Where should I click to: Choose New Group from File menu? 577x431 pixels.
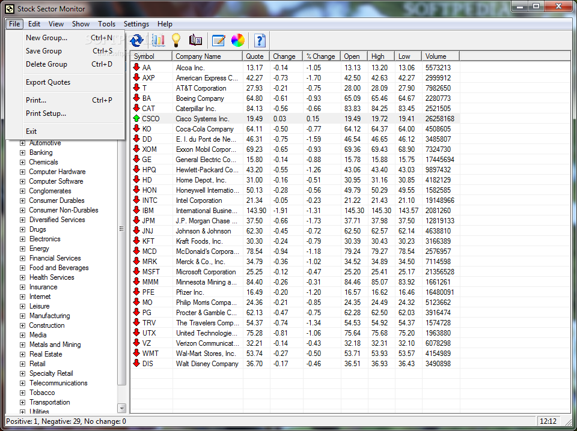click(x=66, y=37)
